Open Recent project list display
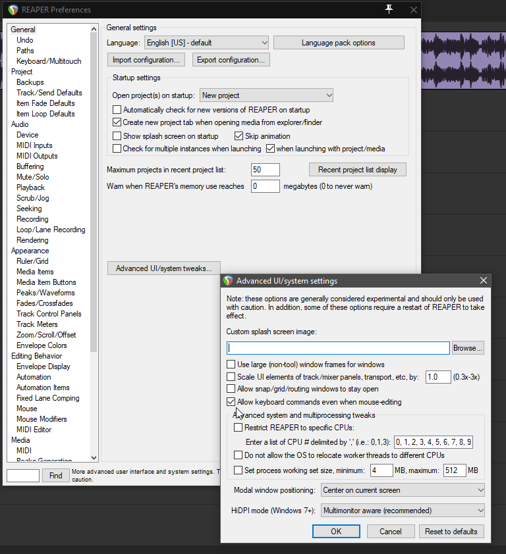This screenshot has width=506, height=554. pyautogui.click(x=357, y=170)
